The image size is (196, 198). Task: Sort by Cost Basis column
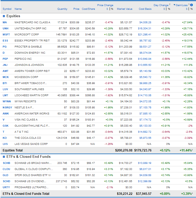point(145,9)
